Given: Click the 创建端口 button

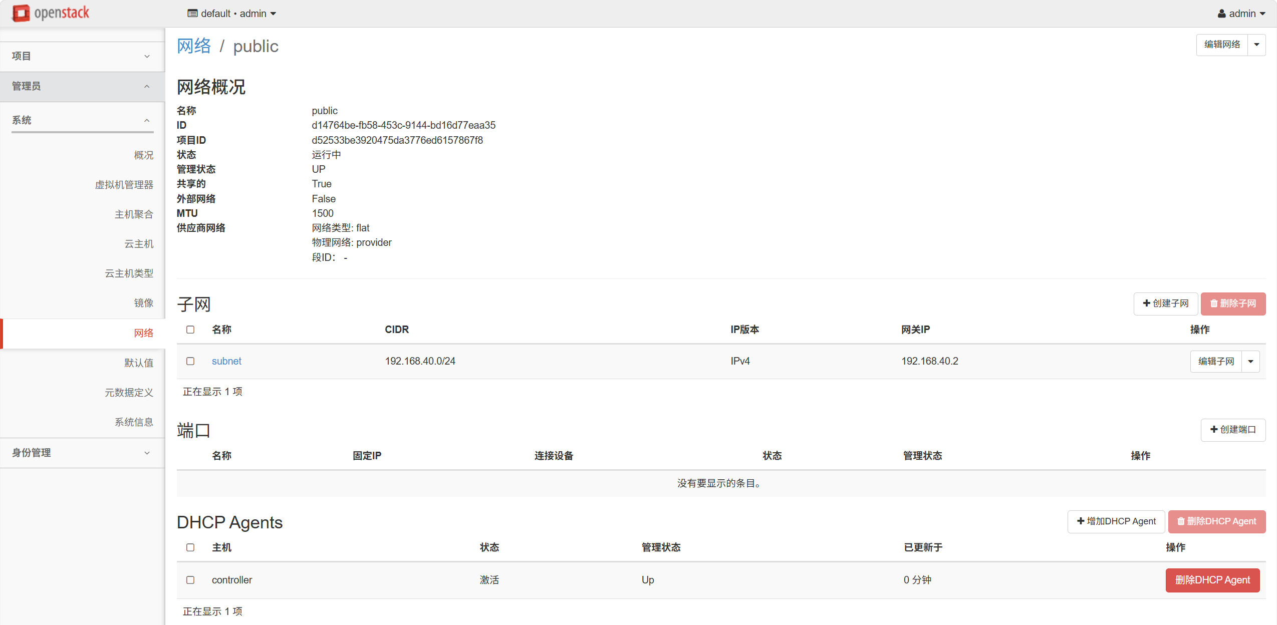Looking at the screenshot, I should 1233,430.
